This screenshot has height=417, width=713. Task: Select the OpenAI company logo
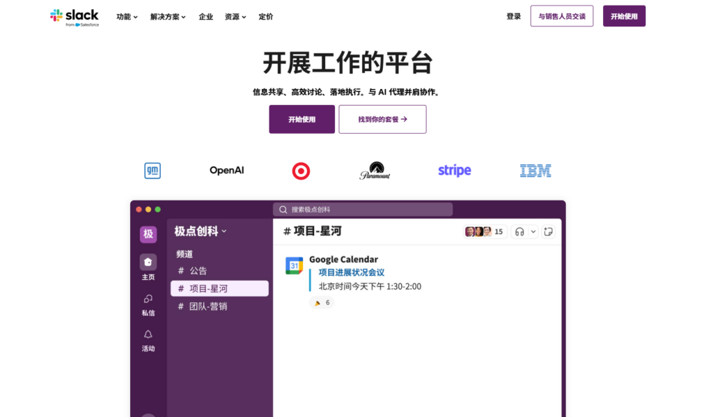click(226, 170)
